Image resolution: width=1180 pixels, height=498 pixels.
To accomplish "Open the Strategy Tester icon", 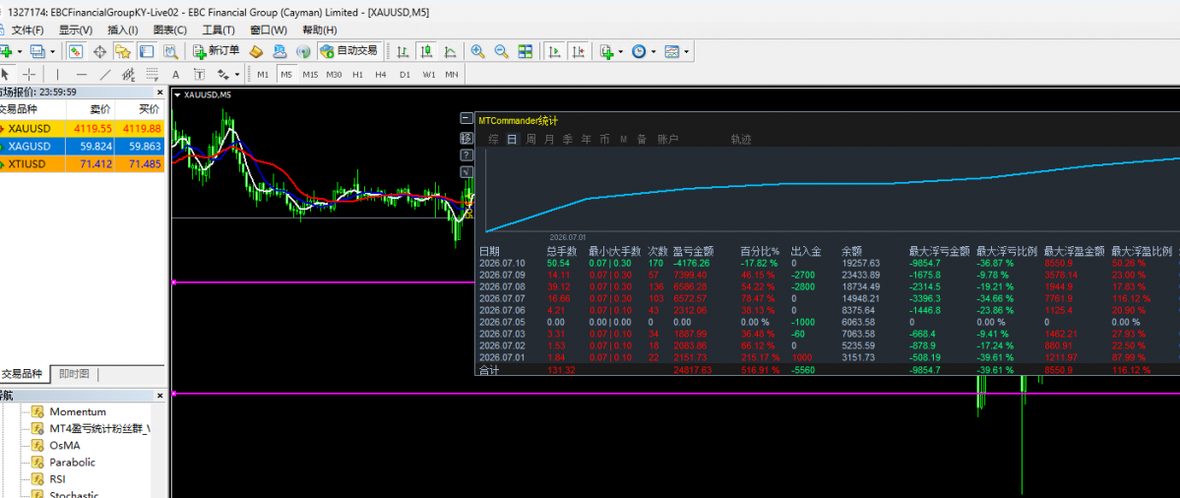I will click(x=170, y=51).
